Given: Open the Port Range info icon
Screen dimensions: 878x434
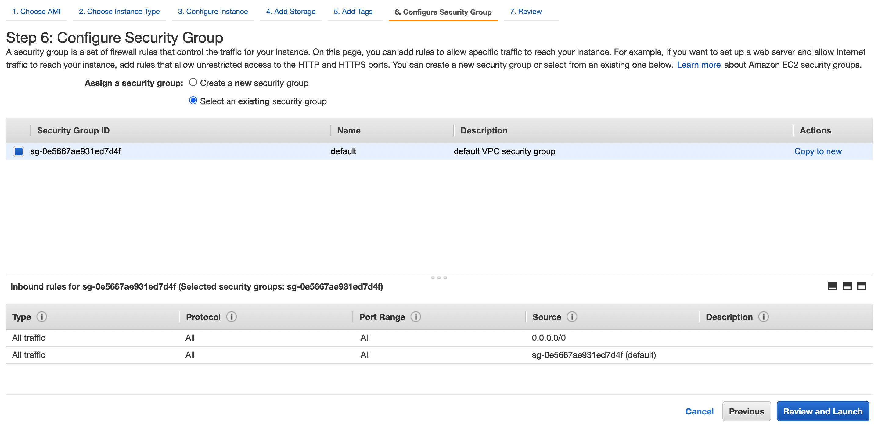Looking at the screenshot, I should click(x=416, y=317).
